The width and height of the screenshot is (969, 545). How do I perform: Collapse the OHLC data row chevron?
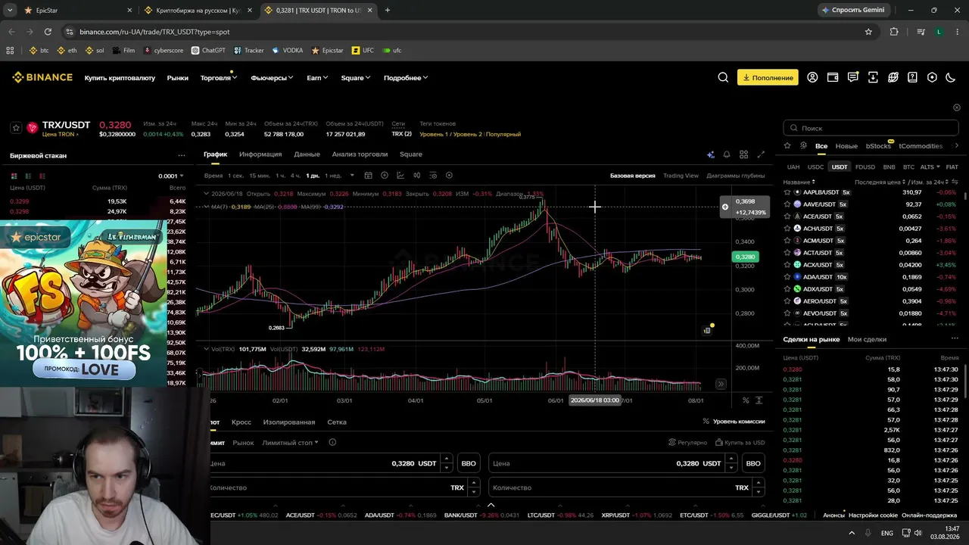(x=207, y=194)
